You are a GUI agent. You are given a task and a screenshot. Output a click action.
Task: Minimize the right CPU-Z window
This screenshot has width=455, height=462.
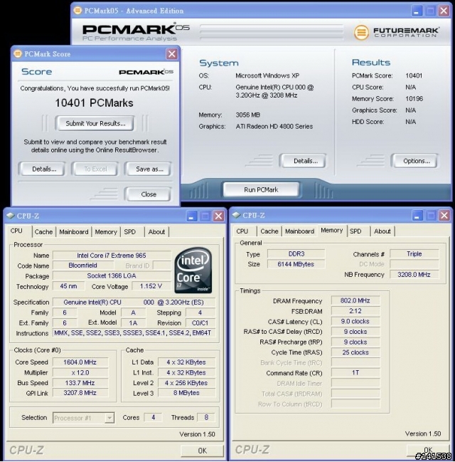[x=417, y=216]
